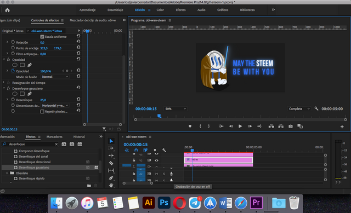Click the Mark In bracket button
Image resolution: width=351 pixels, height=213 pixels.
coord(200,126)
